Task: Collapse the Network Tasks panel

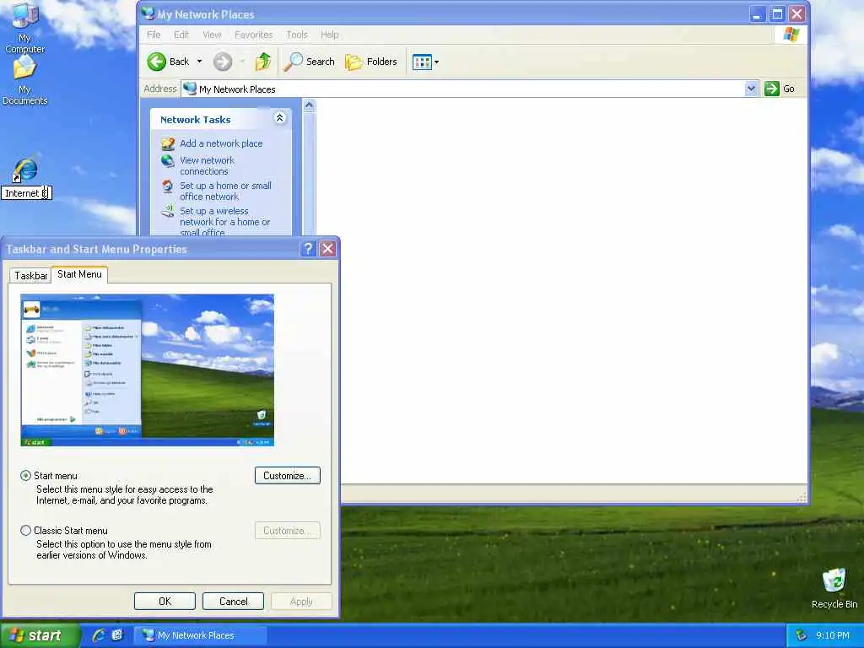Action: 280,118
